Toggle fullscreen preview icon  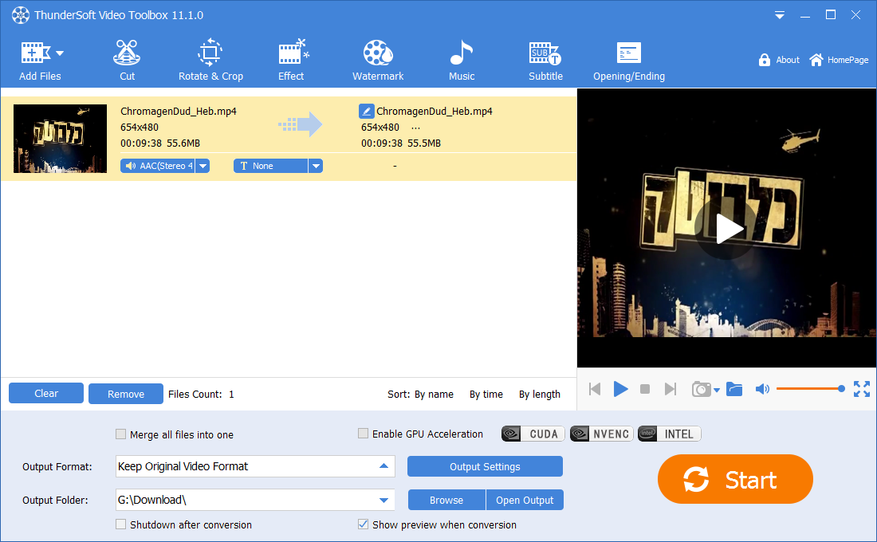[861, 389]
